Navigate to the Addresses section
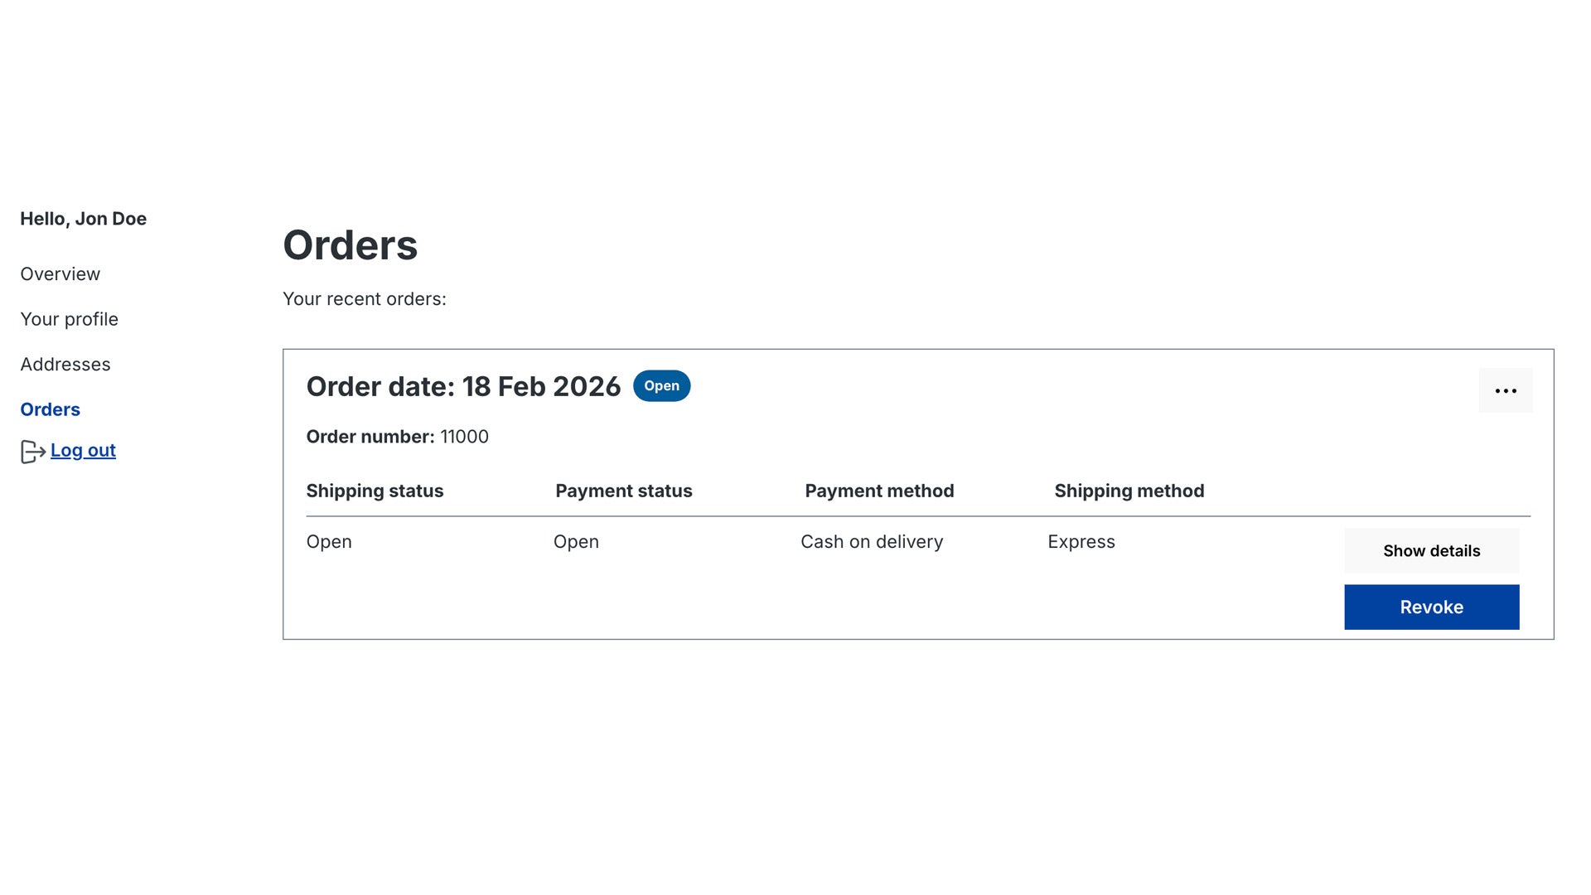Image resolution: width=1591 pixels, height=895 pixels. click(x=65, y=365)
